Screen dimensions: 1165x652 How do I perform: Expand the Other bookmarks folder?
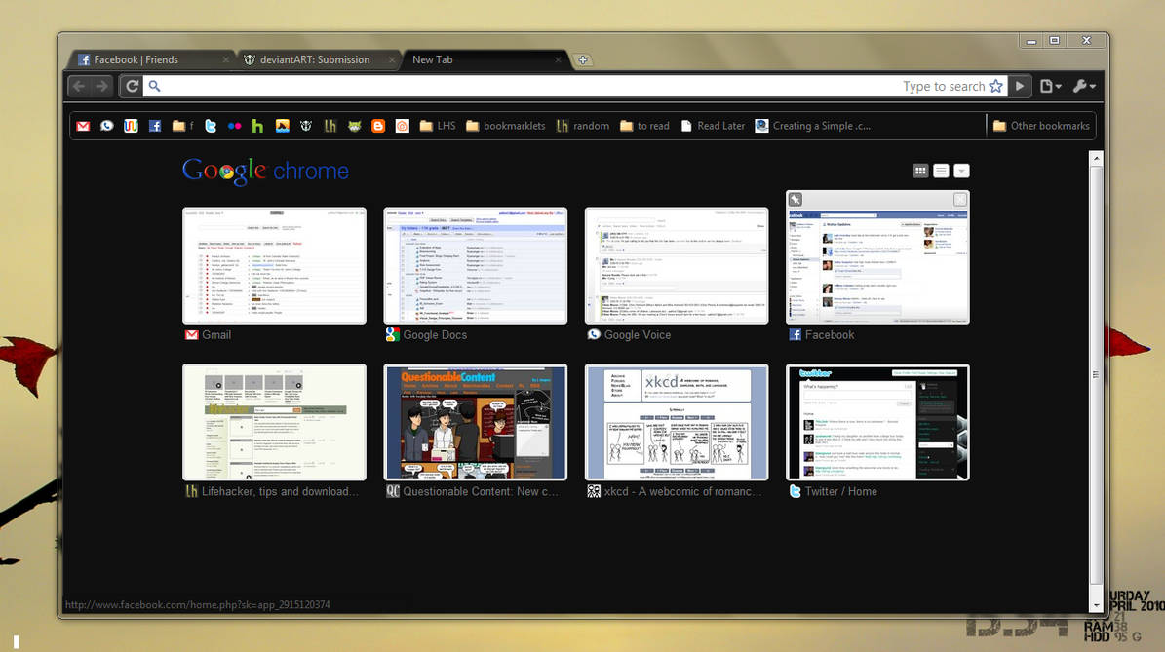1041,126
